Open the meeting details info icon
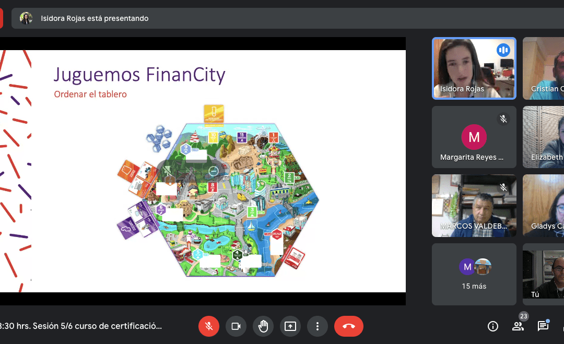 point(493,326)
